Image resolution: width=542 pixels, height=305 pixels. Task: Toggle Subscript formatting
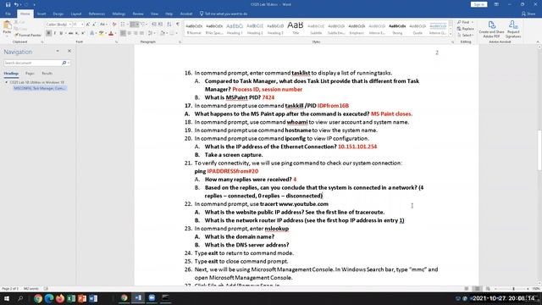click(77, 33)
